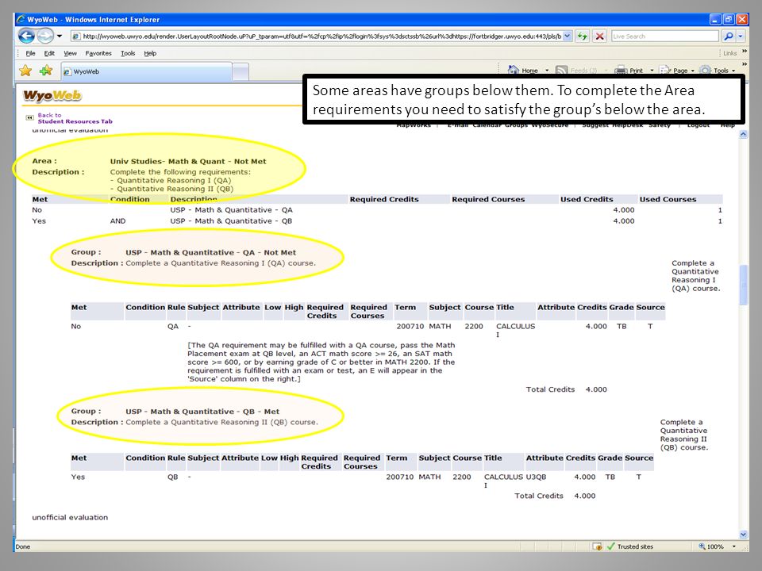Image resolution: width=762 pixels, height=571 pixels.
Task: Click 'USP - Math & Quantitative - QA - Not Met' heading
Action: pos(210,252)
